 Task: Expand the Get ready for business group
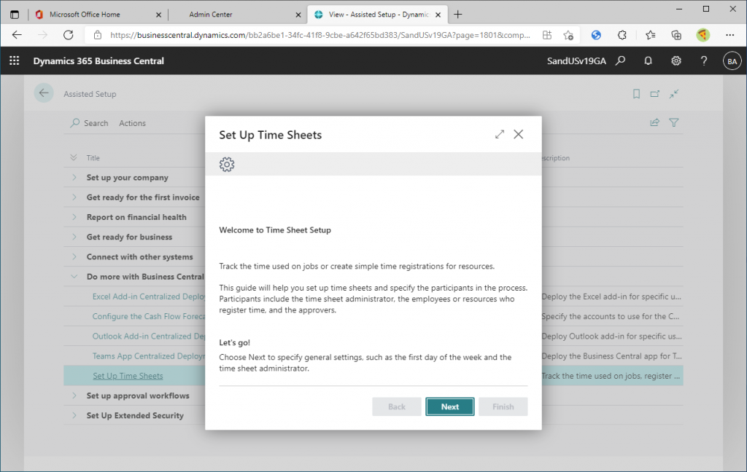74,237
